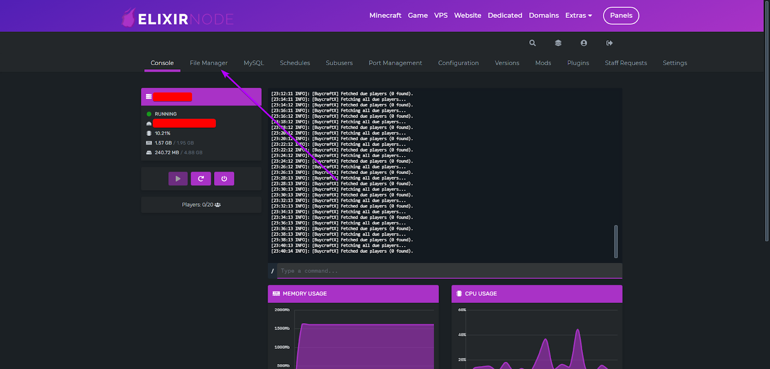
Task: Click the "Players: 0/20" text
Action: coord(198,205)
